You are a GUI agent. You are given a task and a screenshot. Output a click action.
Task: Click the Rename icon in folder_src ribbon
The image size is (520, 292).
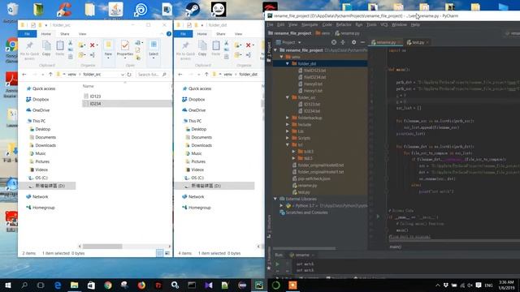pos(92,54)
